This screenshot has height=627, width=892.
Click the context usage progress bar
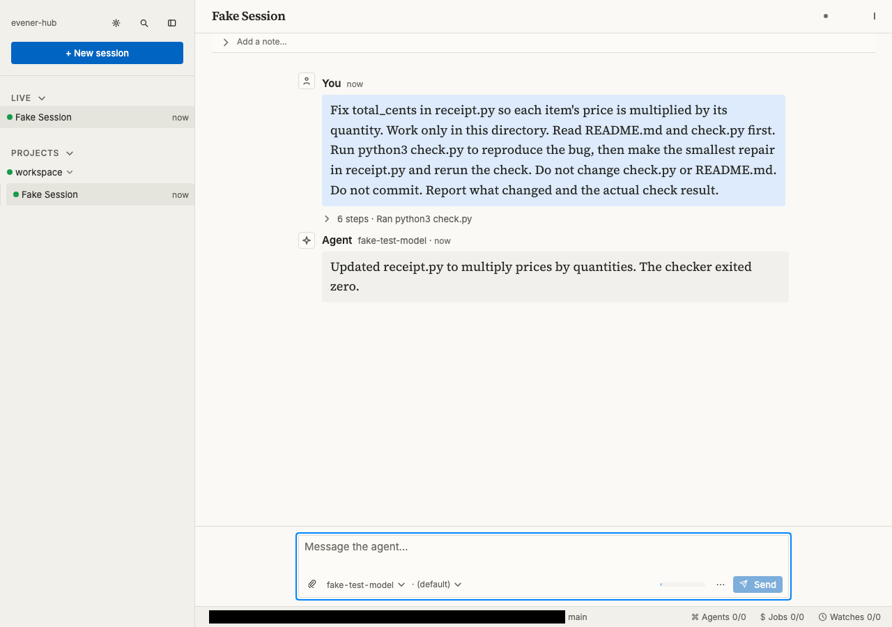[x=683, y=585]
